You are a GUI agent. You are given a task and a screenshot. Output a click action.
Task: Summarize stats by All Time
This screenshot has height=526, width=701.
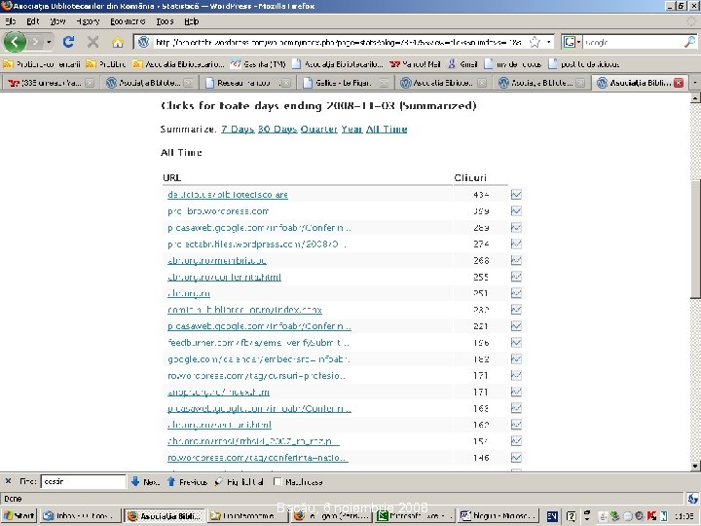pos(387,130)
